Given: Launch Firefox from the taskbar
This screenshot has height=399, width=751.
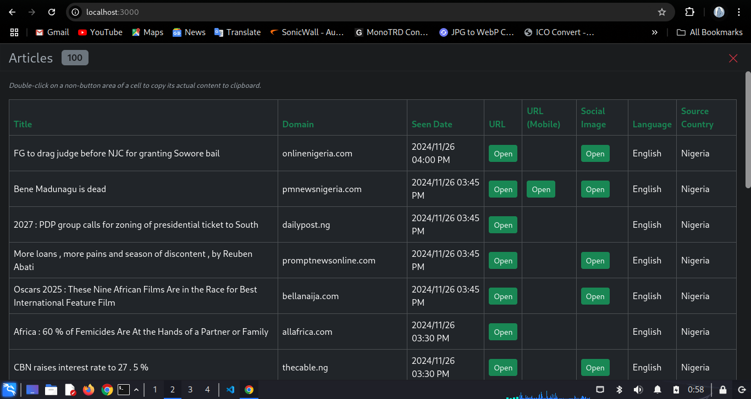Looking at the screenshot, I should coord(89,390).
